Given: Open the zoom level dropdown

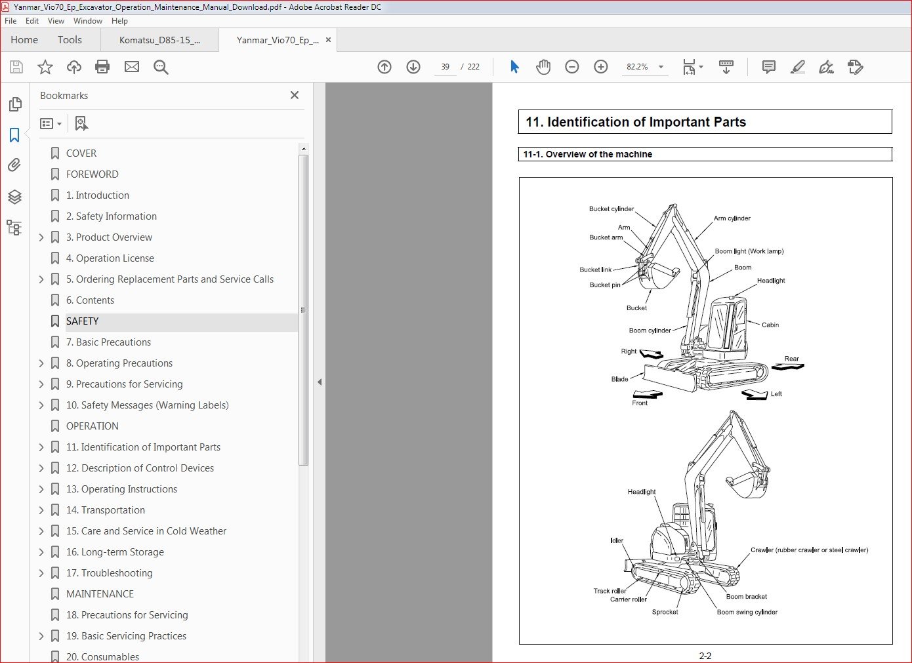Looking at the screenshot, I should coord(661,67).
